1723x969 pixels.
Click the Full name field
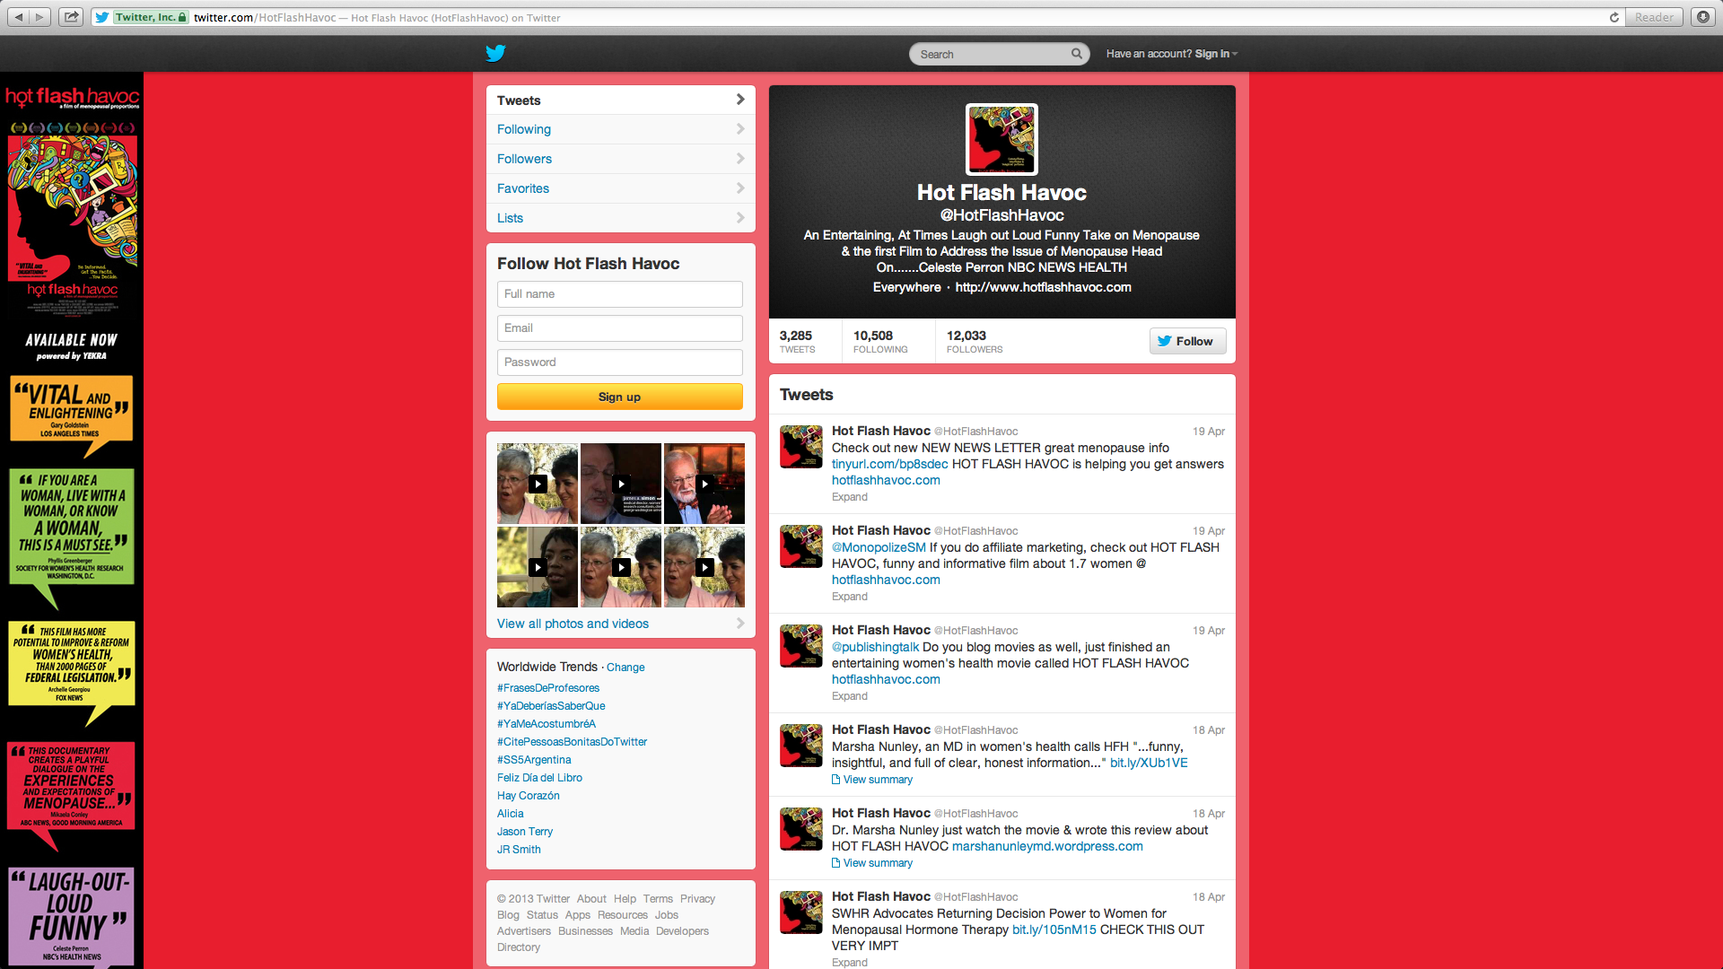pyautogui.click(x=620, y=294)
